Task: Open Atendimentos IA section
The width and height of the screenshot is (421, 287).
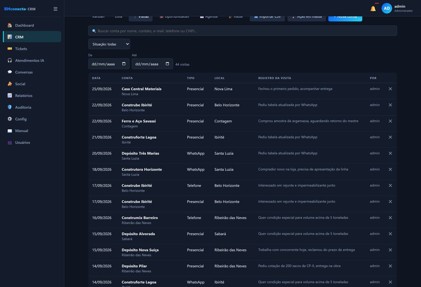Action: (x=32, y=61)
